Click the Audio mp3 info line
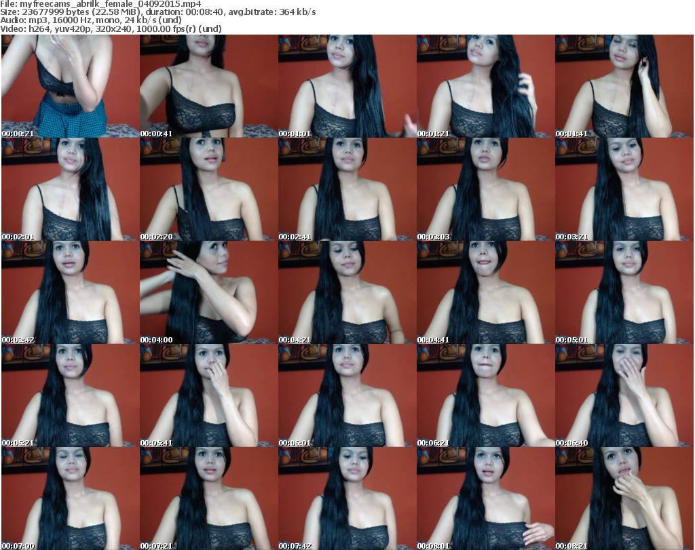 (x=91, y=20)
